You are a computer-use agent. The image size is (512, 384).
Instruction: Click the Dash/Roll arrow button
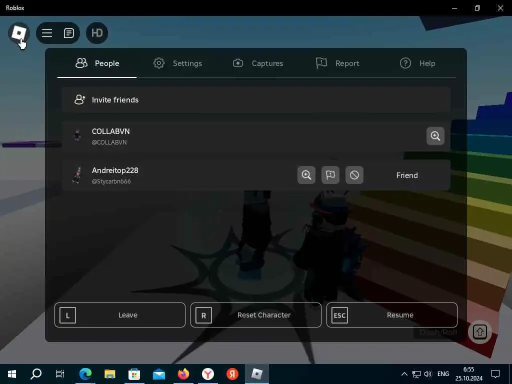pyautogui.click(x=479, y=332)
